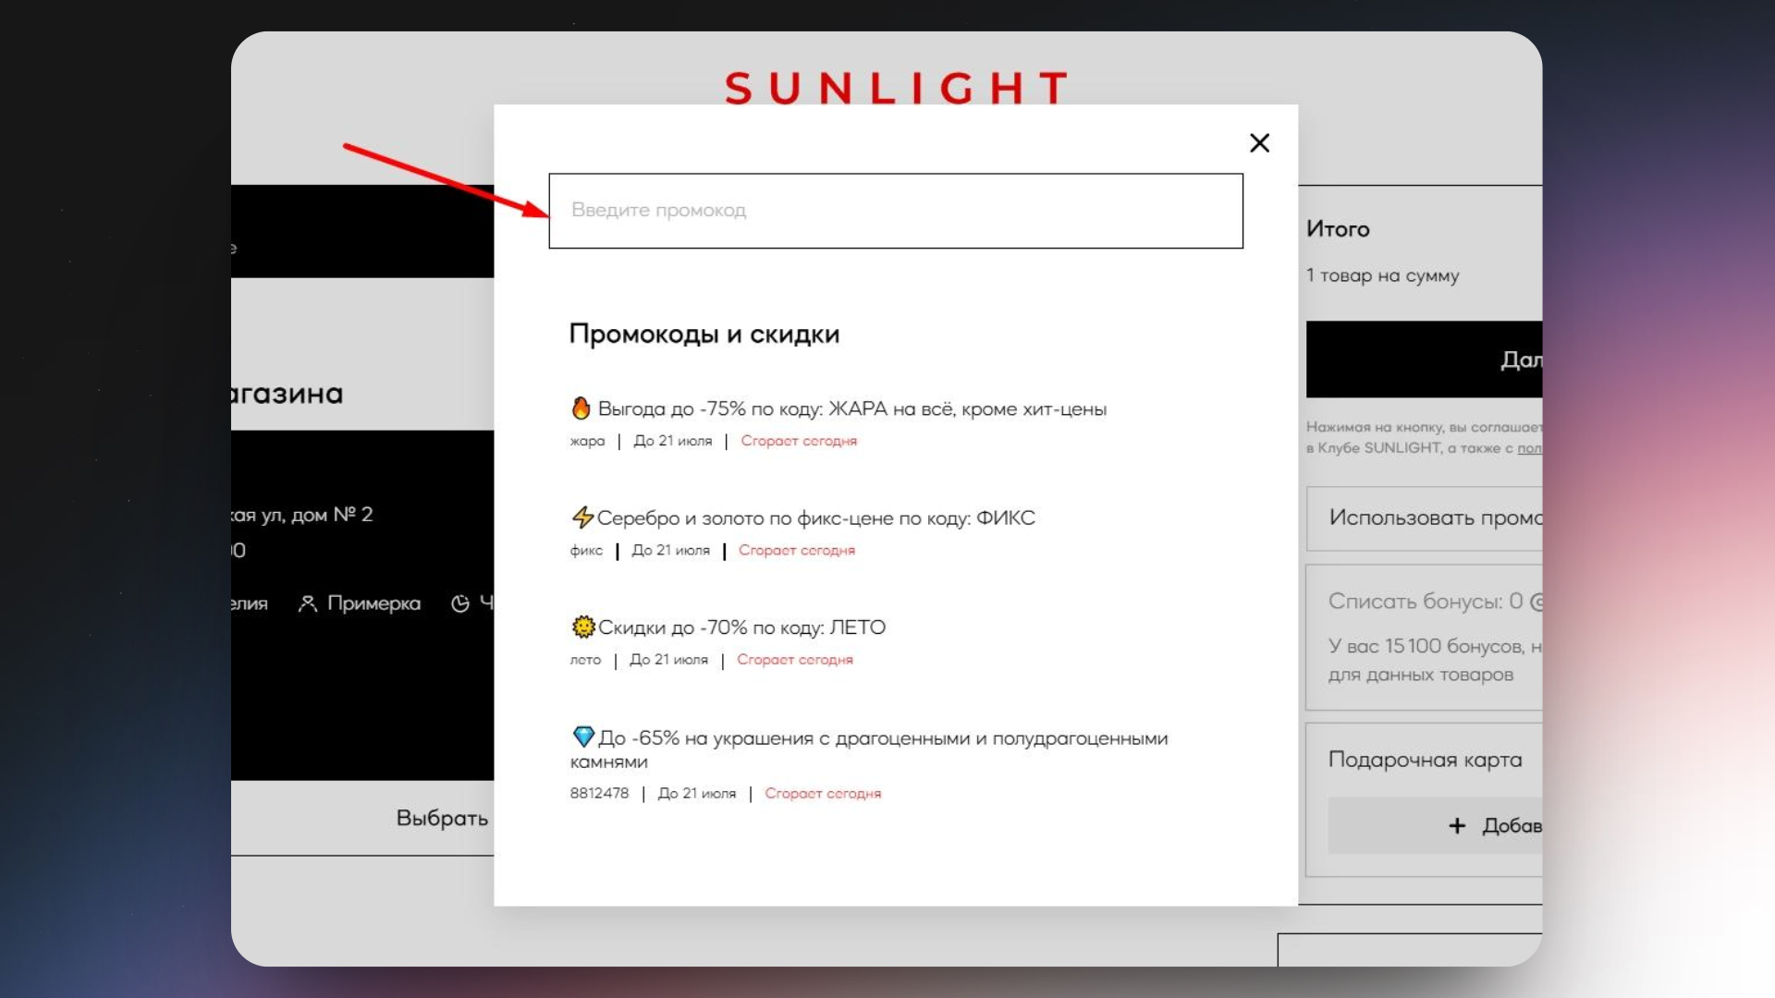Screen dimensions: 1775x998
Task: Close the promo code popup
Action: coord(1259,143)
